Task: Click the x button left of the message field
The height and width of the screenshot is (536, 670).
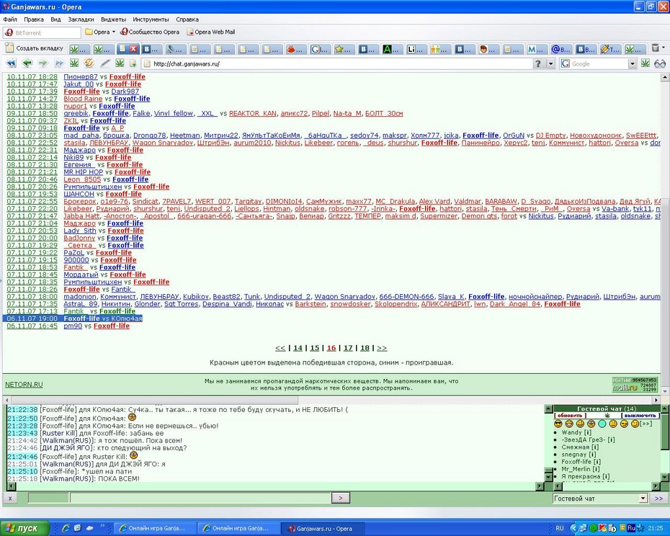Action: point(10,499)
